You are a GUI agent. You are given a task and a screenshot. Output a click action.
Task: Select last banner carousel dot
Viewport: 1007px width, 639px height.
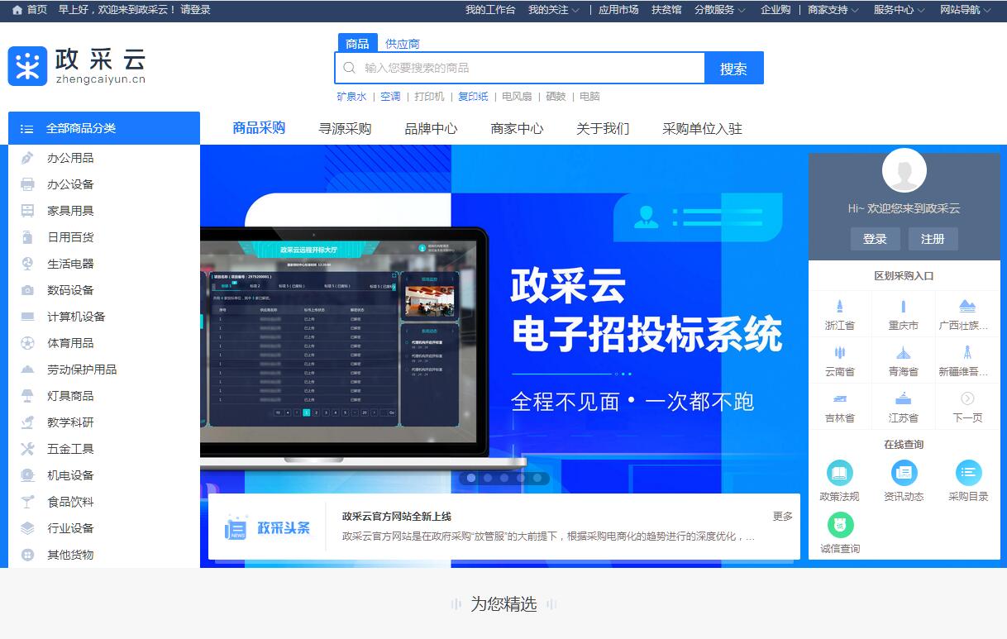pos(537,478)
